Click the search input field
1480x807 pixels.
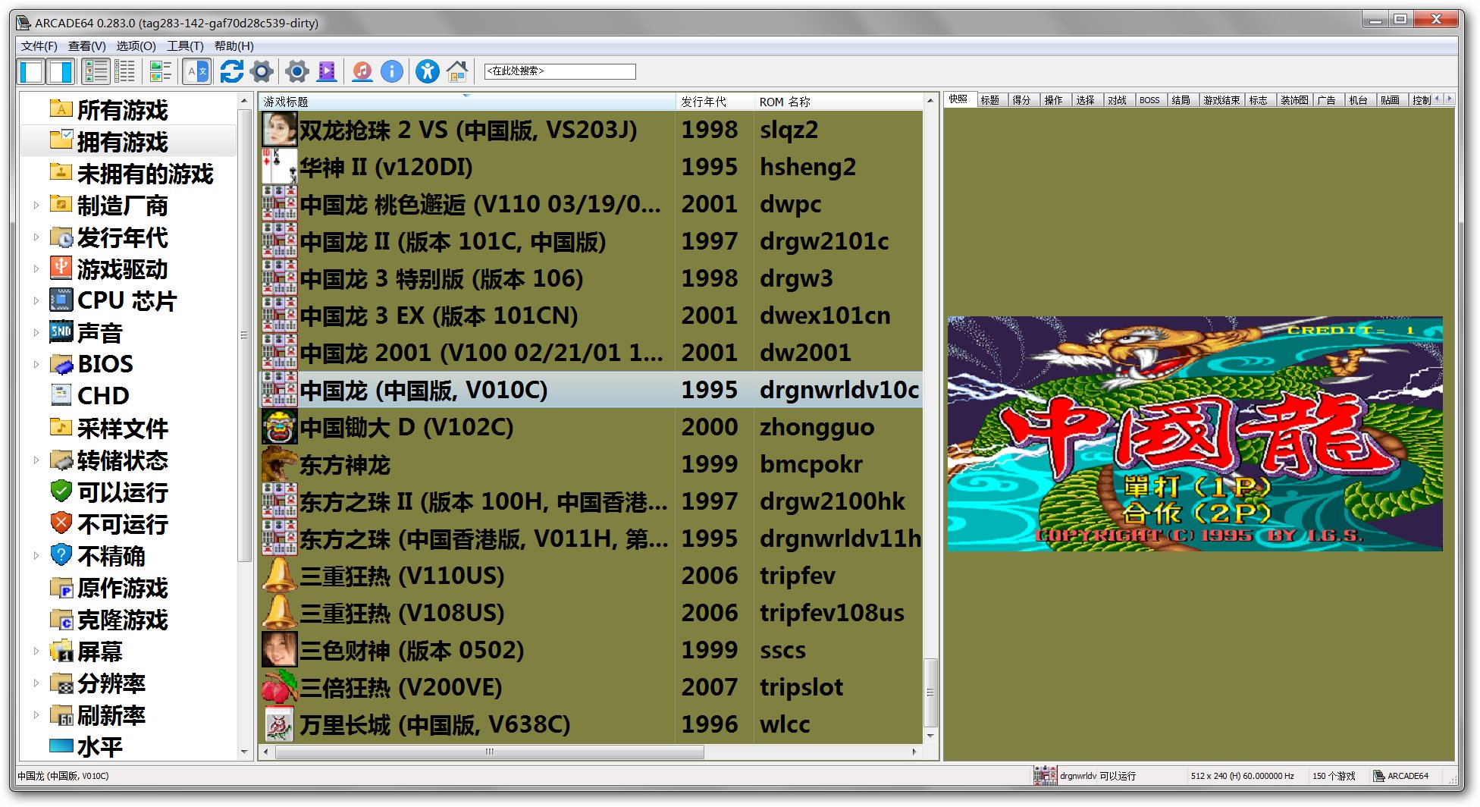coord(560,71)
